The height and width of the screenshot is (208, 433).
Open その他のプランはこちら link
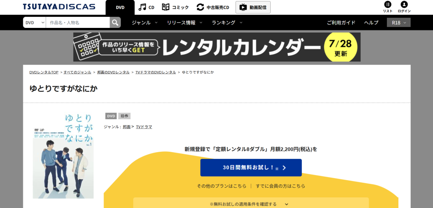222,186
